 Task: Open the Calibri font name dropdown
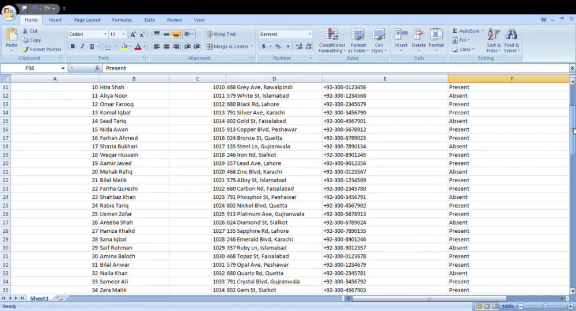tap(105, 34)
